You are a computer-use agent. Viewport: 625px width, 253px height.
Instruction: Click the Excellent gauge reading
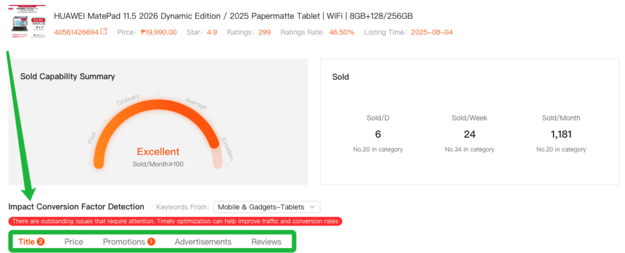tap(158, 152)
